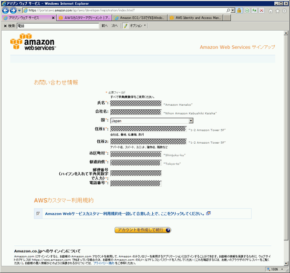Screen dimensions: 290x273
Task: Go forward using the browser Forward arrow
Action: [13, 10]
